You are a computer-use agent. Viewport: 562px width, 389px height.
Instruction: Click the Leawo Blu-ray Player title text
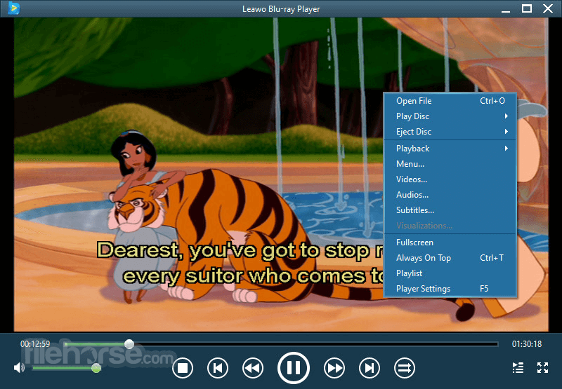coord(281,9)
